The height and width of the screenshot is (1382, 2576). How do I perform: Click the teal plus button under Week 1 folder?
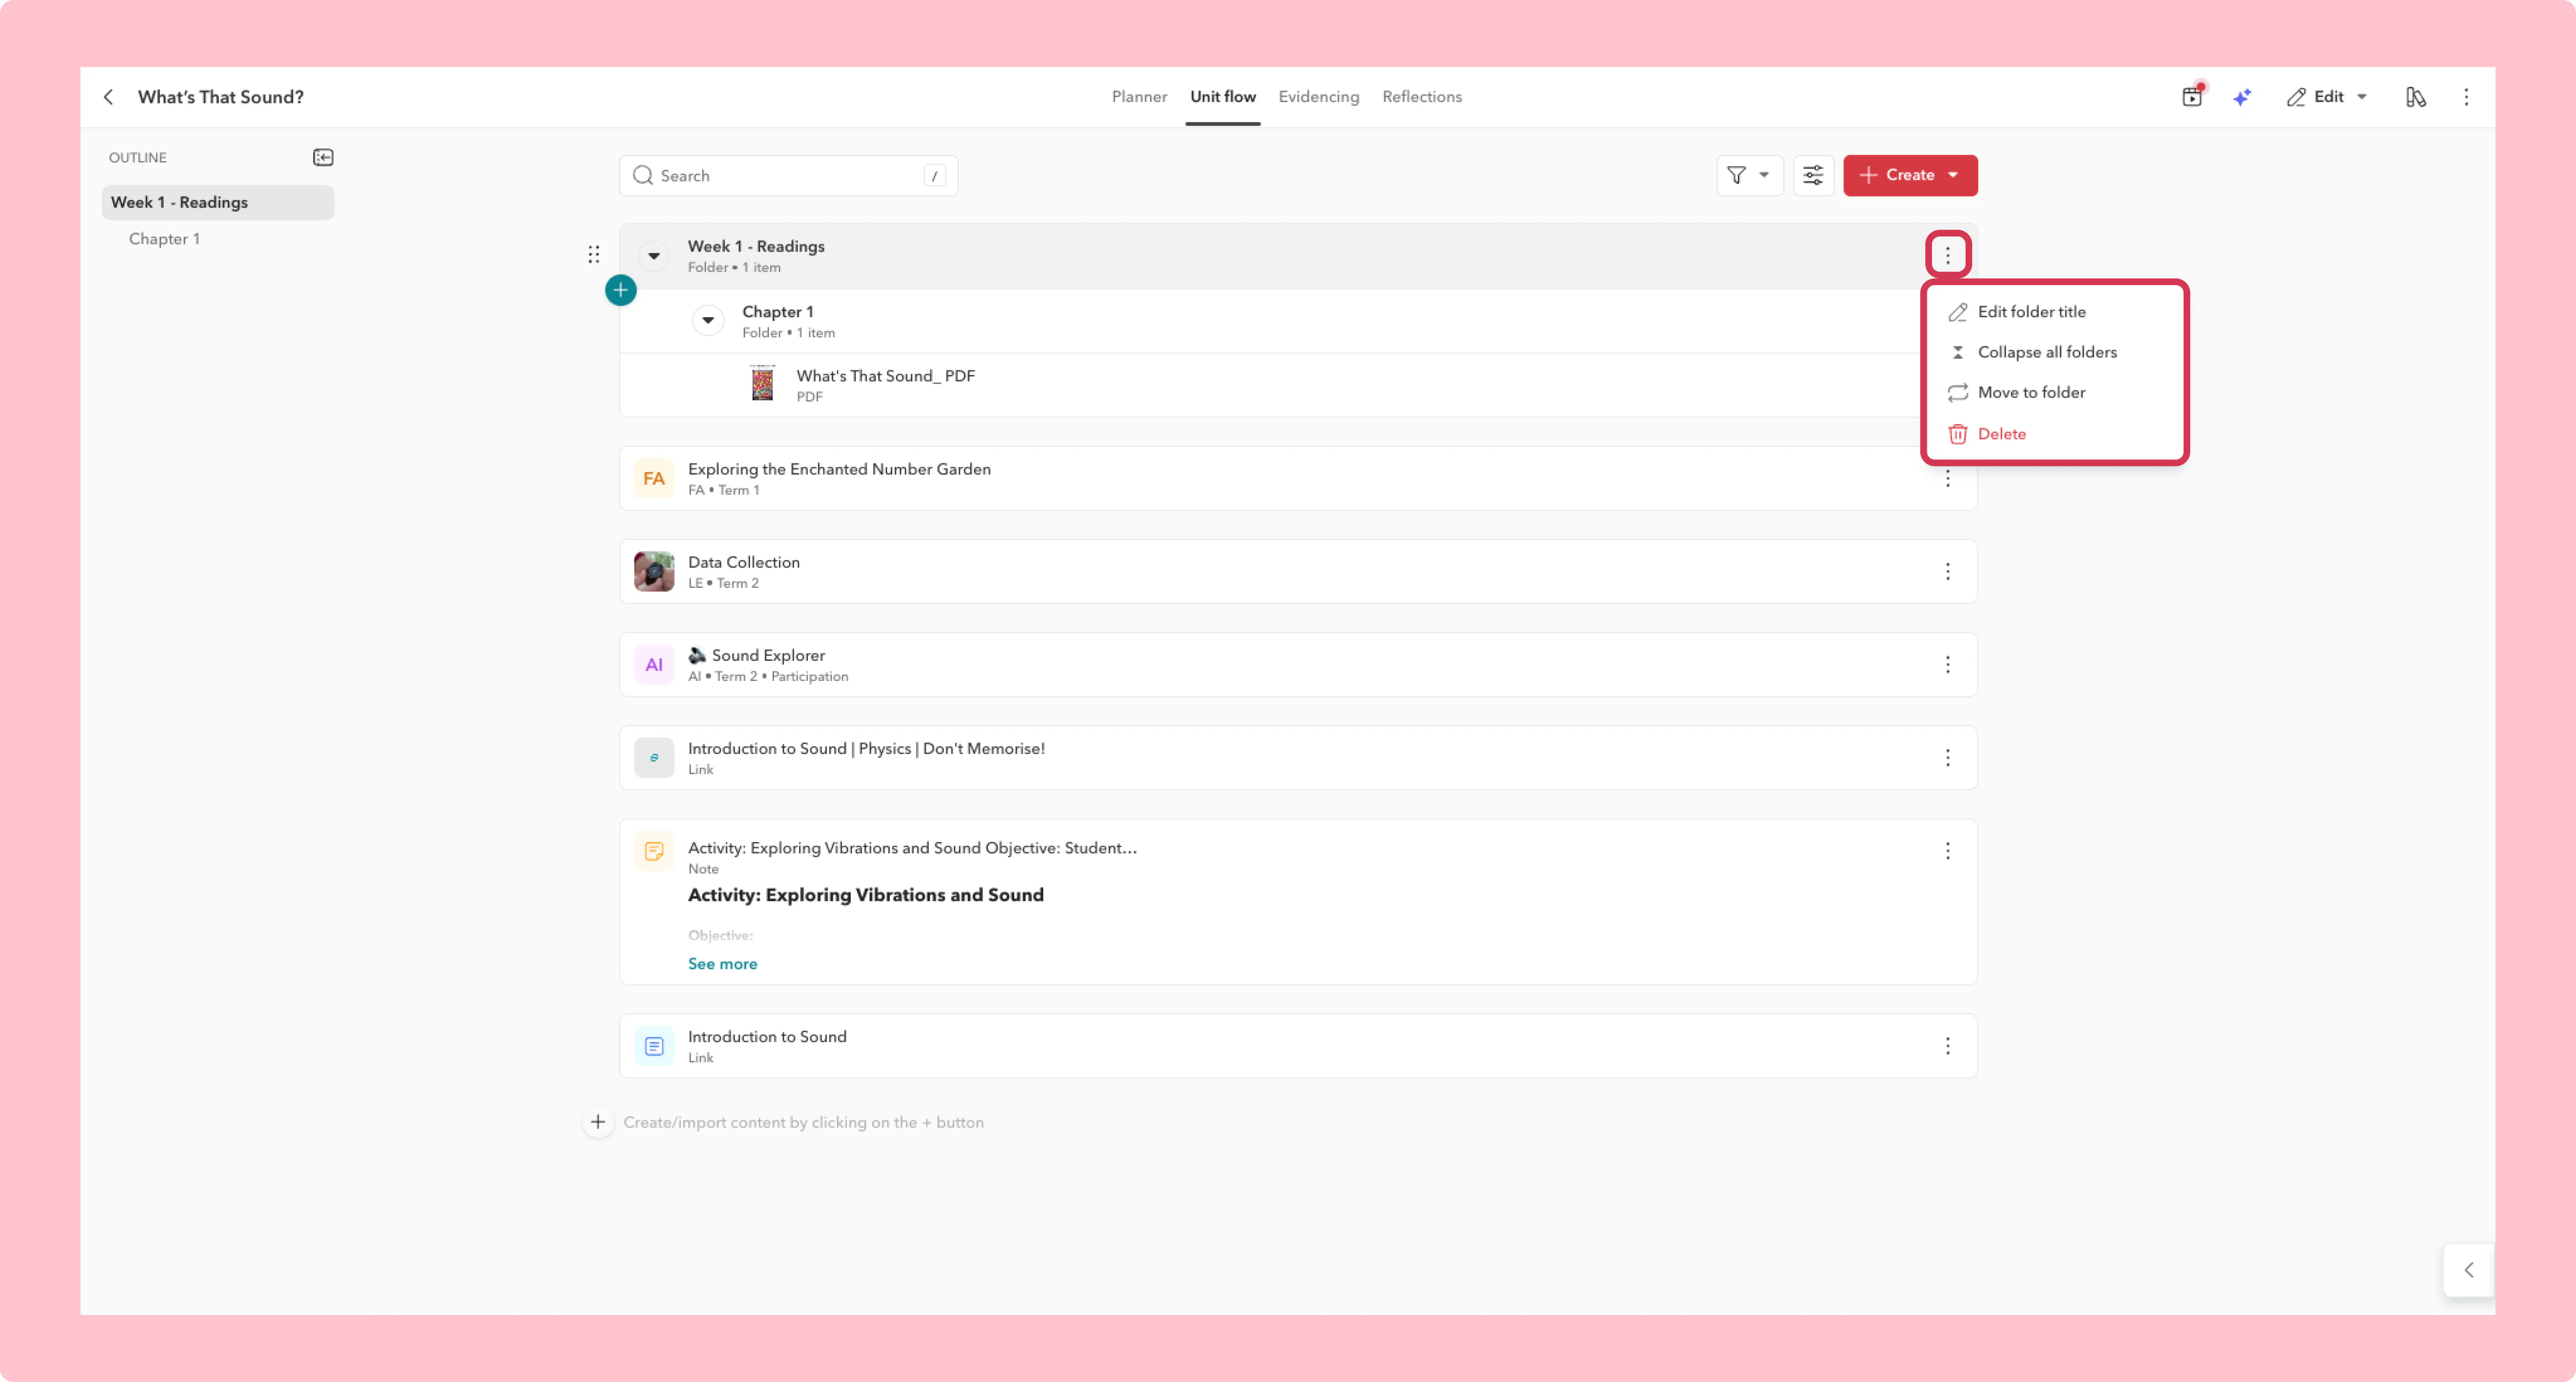click(621, 290)
